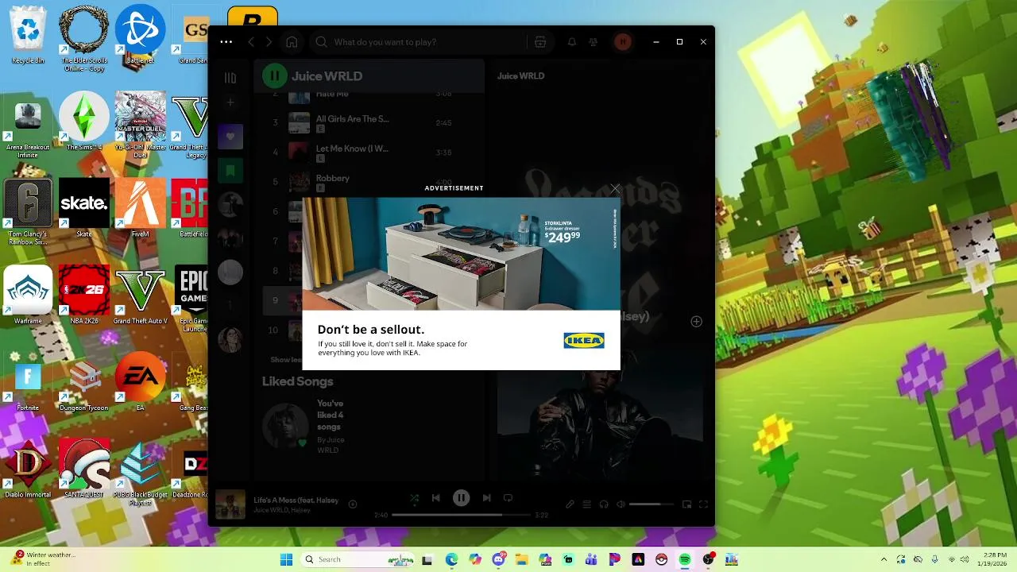Play track 'All Girls Are The S...'
The image size is (1017, 572).
click(x=352, y=119)
